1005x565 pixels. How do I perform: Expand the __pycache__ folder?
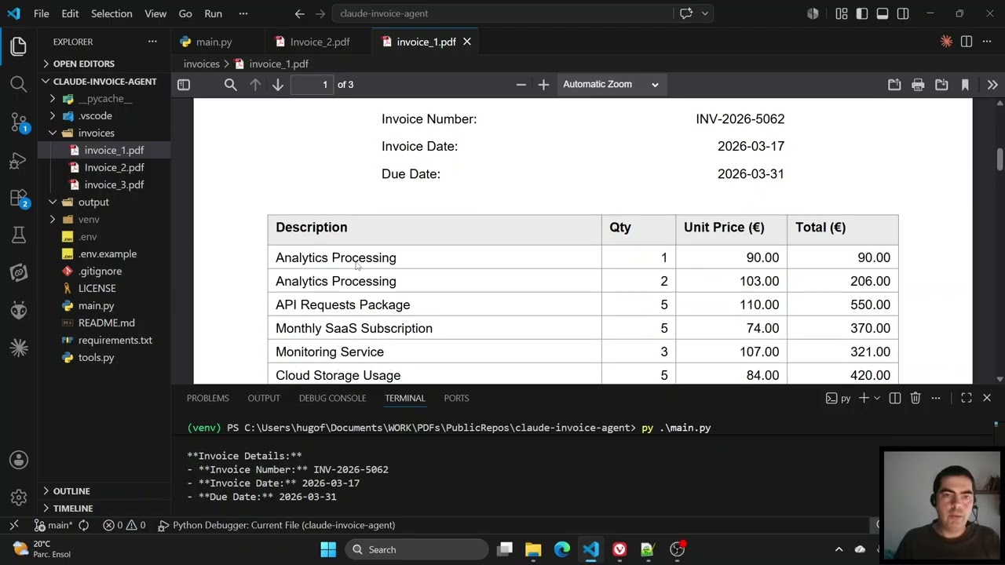pyautogui.click(x=104, y=98)
